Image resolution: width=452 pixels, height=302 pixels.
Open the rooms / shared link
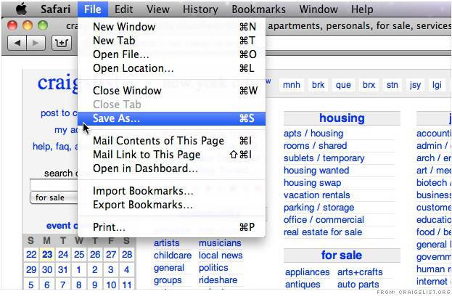(x=316, y=146)
